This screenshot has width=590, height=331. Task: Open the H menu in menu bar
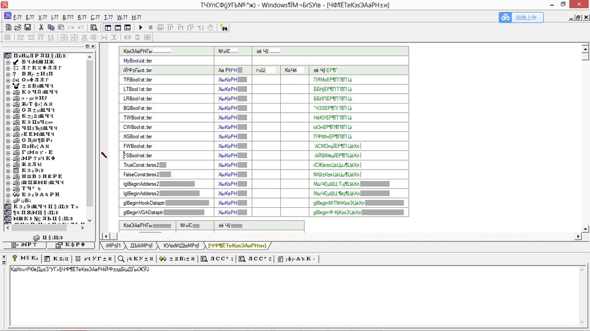pyautogui.click(x=136, y=17)
